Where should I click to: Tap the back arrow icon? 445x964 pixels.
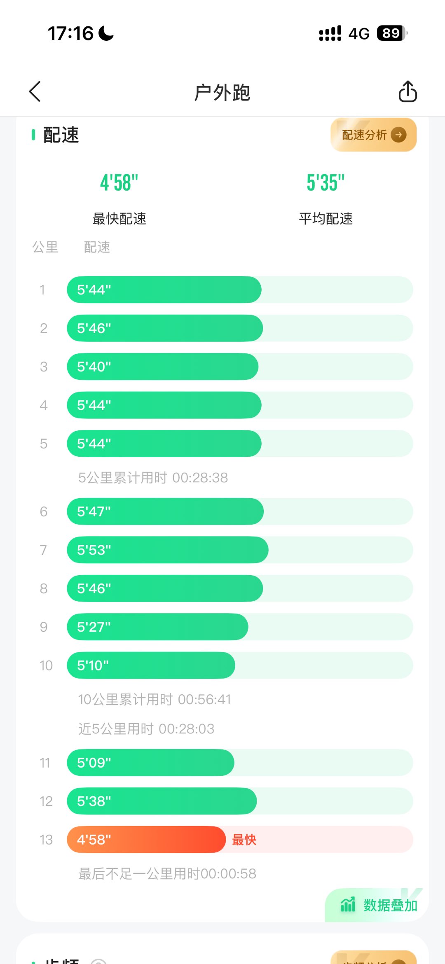[35, 91]
